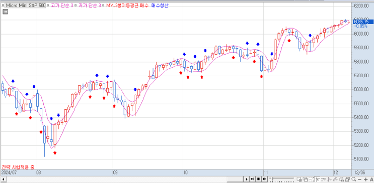The width and height of the screenshot is (374, 183).
Task: Open the data grid icon below the chart title
Action: 5,12
